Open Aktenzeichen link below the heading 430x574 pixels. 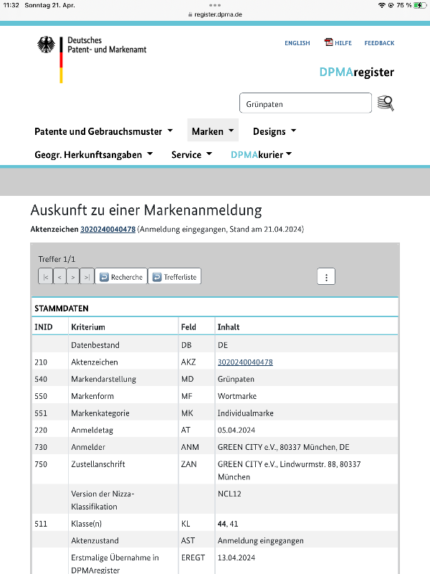[108, 229]
